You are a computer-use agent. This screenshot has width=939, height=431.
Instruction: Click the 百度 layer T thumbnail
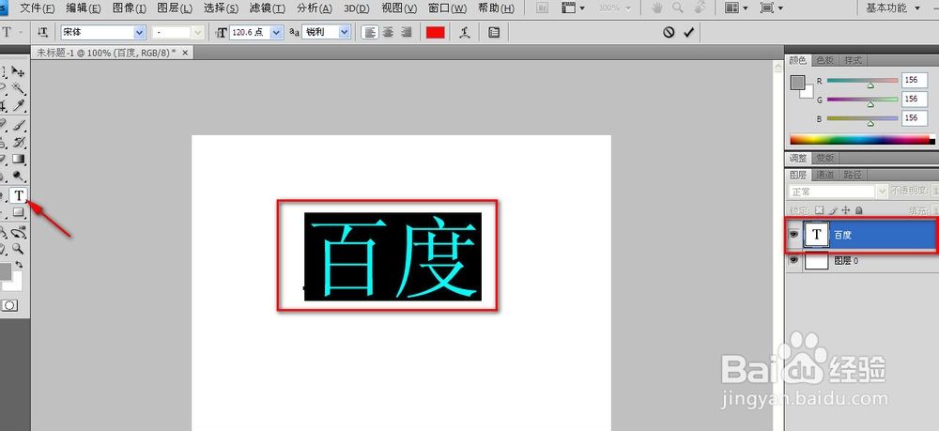tap(817, 235)
